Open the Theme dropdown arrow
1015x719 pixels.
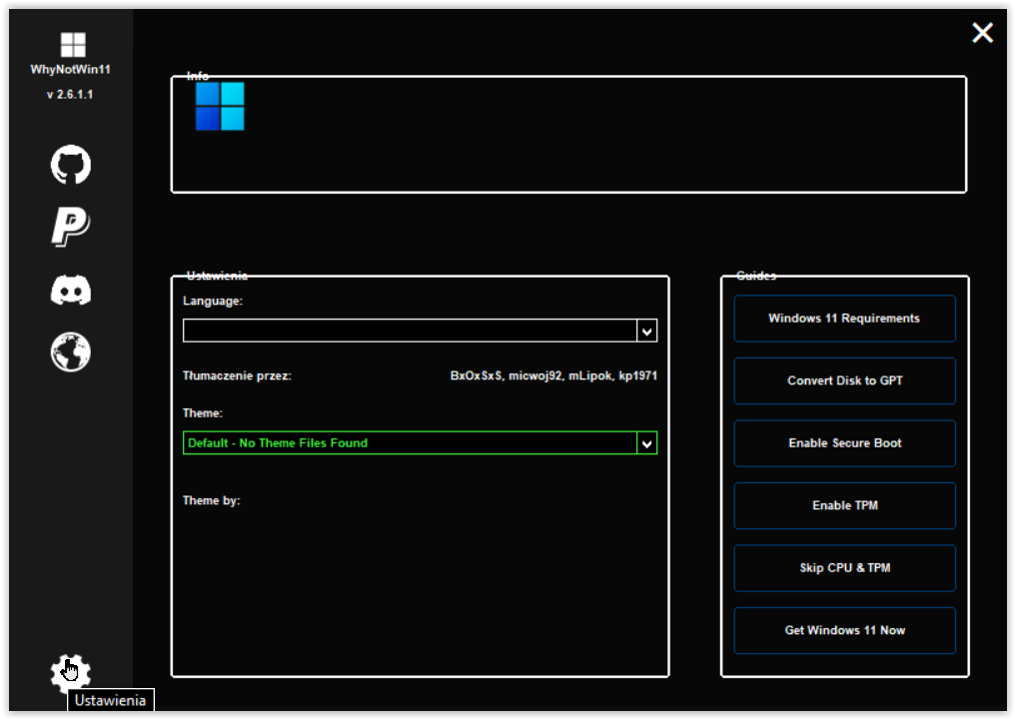pyautogui.click(x=646, y=443)
